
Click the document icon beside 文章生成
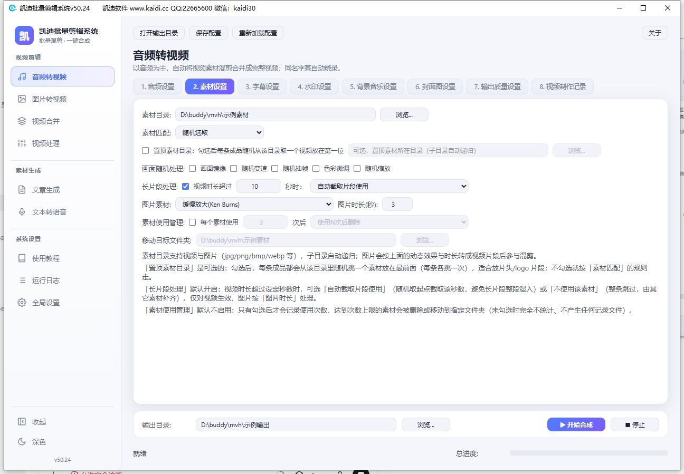[x=22, y=190]
